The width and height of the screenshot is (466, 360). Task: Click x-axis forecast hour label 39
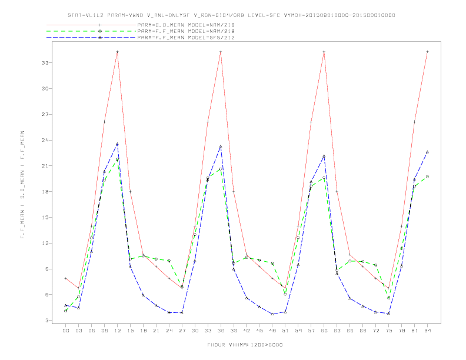tap(234, 331)
